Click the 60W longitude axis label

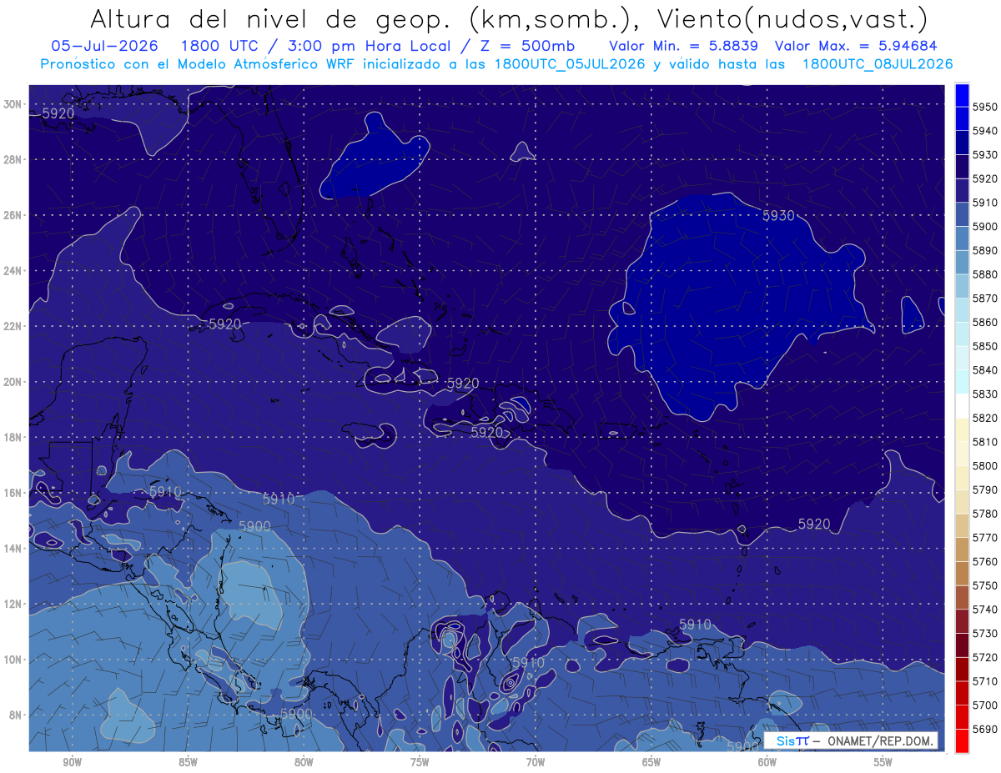click(x=767, y=762)
